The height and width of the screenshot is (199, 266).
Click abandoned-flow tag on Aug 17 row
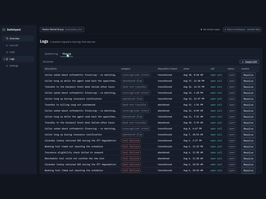132,81
